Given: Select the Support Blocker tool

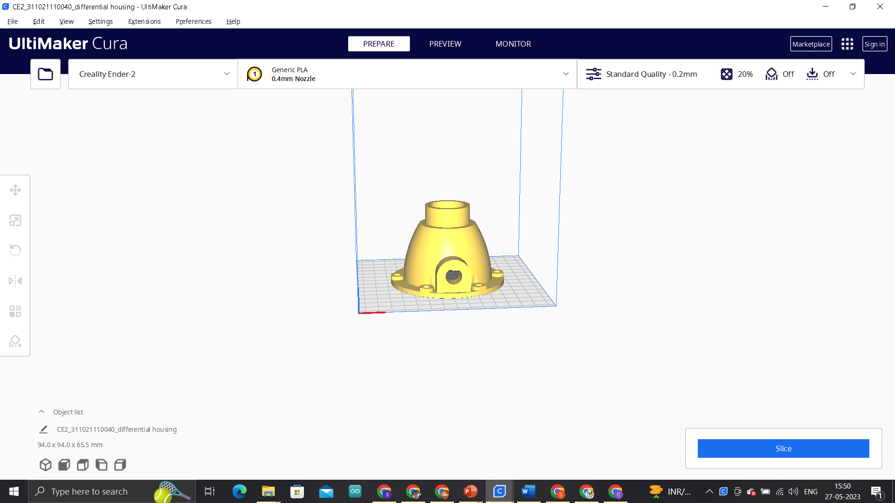Looking at the screenshot, I should pos(15,341).
